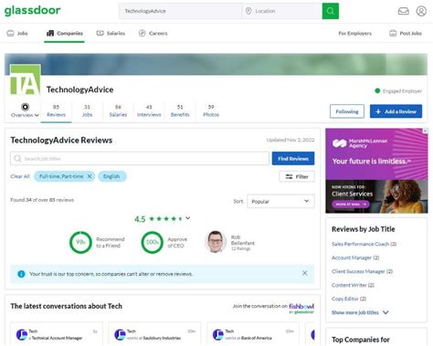433x346 pixels.
Task: Dismiss the trust notice with X
Action: click(x=304, y=273)
